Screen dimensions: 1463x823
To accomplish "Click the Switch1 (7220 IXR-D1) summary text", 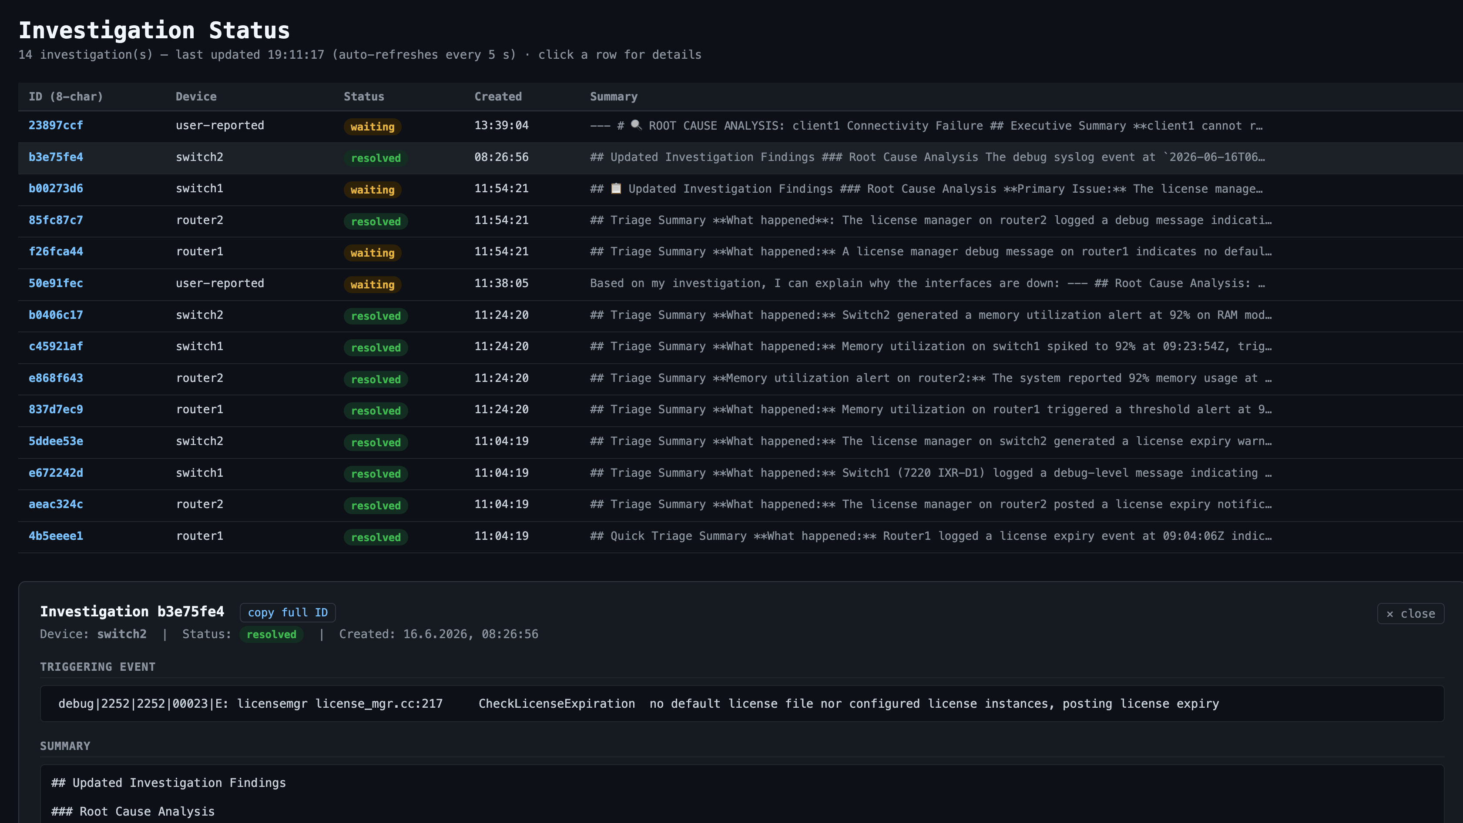I will 931,473.
